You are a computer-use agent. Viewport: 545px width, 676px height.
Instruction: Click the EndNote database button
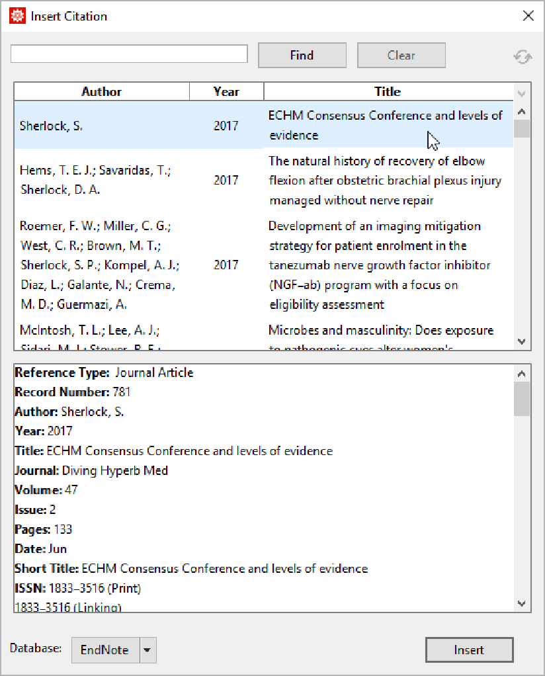pyautogui.click(x=105, y=650)
